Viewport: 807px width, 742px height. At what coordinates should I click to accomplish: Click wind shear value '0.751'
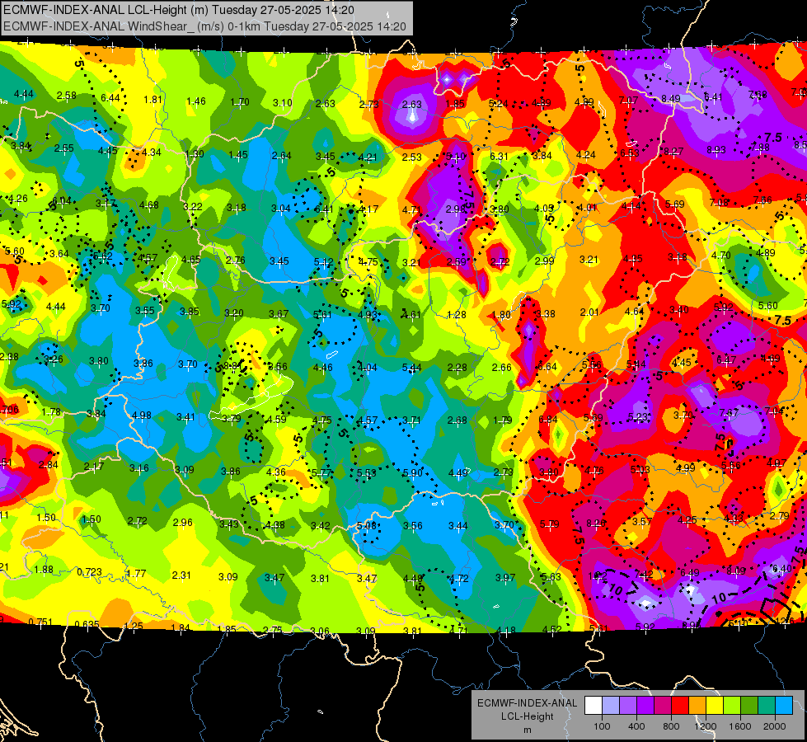click(40, 622)
